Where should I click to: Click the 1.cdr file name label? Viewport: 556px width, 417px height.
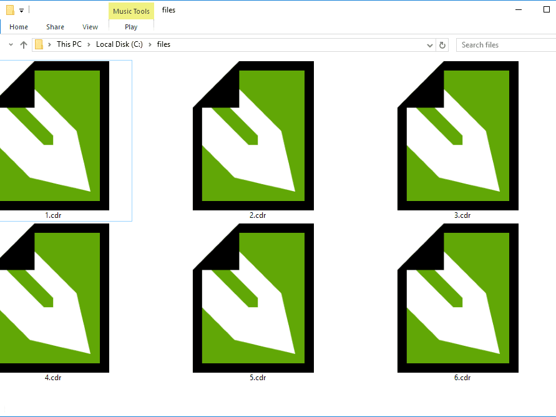[x=53, y=215]
